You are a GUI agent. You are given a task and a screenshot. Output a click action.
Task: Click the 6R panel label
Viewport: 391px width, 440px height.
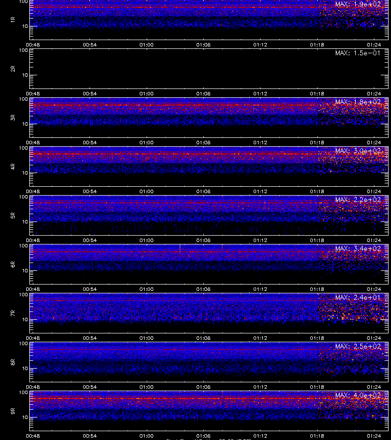pyautogui.click(x=13, y=264)
